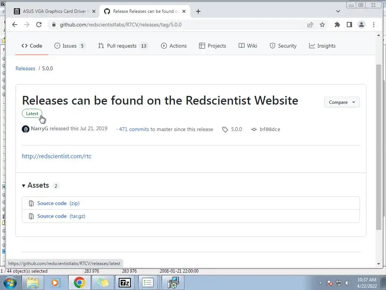Open NarryG user profile link

(39, 128)
